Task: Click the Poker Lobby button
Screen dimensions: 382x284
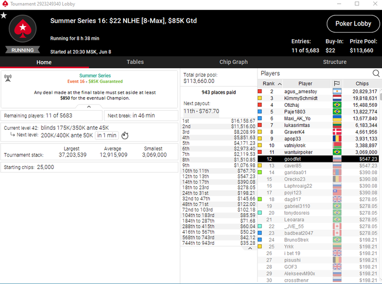Action: pyautogui.click(x=353, y=23)
